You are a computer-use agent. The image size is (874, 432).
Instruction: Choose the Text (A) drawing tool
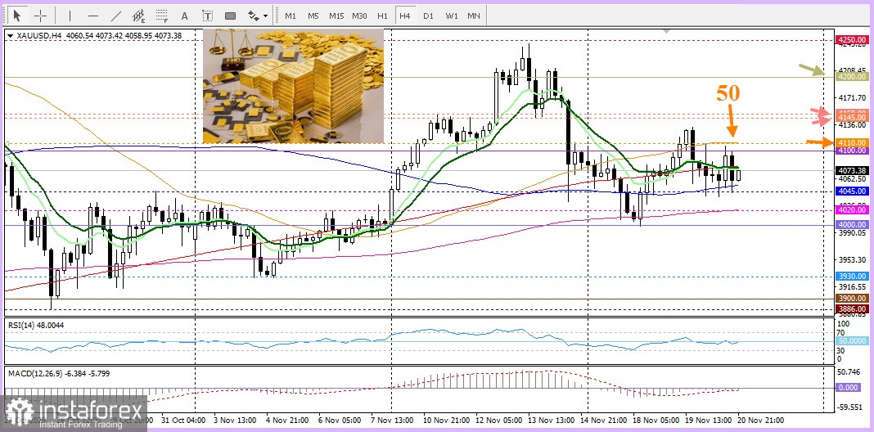(185, 16)
